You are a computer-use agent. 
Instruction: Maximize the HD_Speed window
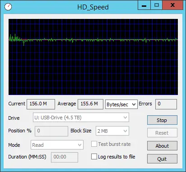click(x=156, y=5)
